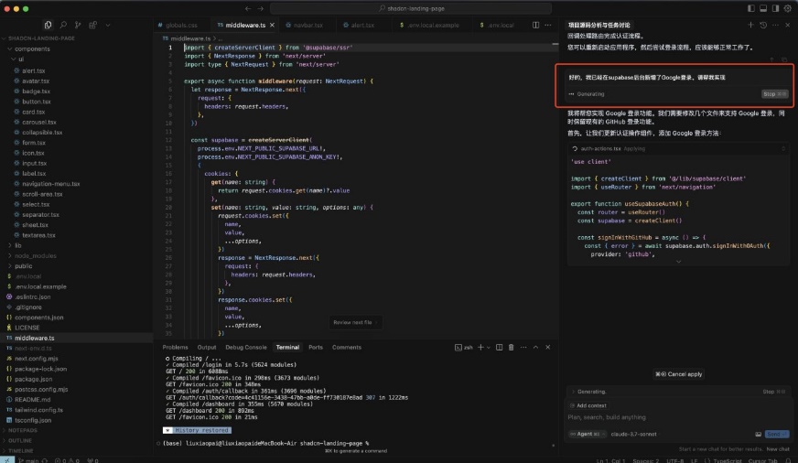This screenshot has width=798, height=463.
Task: Expand the OUTLINE section
Action: tap(20, 440)
